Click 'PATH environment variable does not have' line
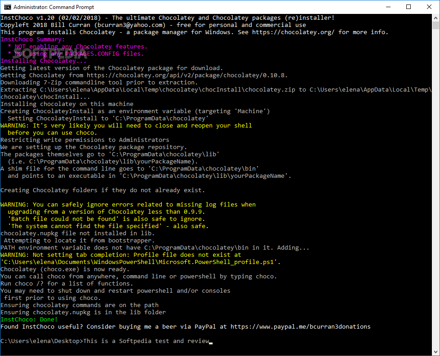 [x=155, y=248]
